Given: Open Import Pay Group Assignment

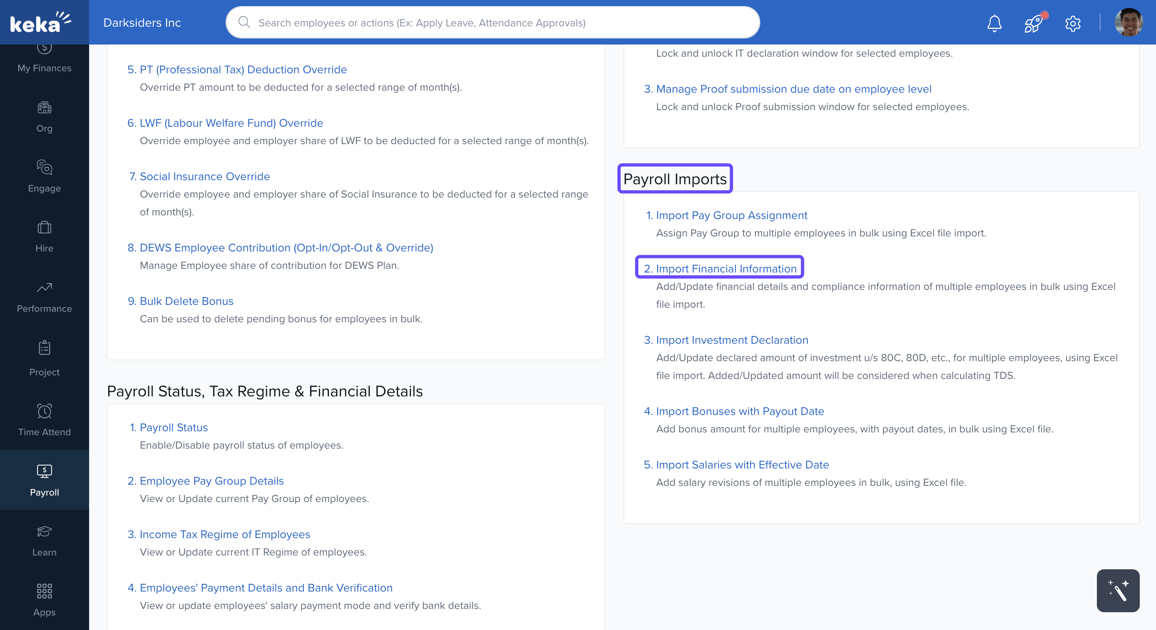Looking at the screenshot, I should pos(731,215).
